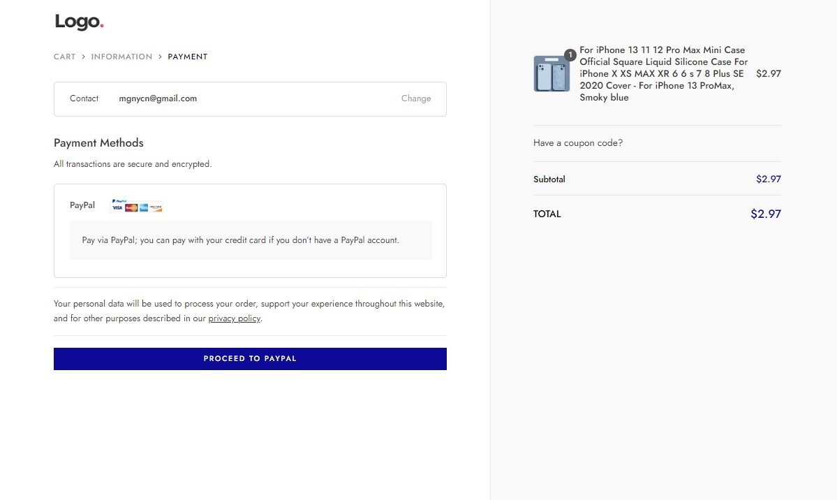The width and height of the screenshot is (837, 500).
Task: Click the PayPal payment method label
Action: (82, 205)
